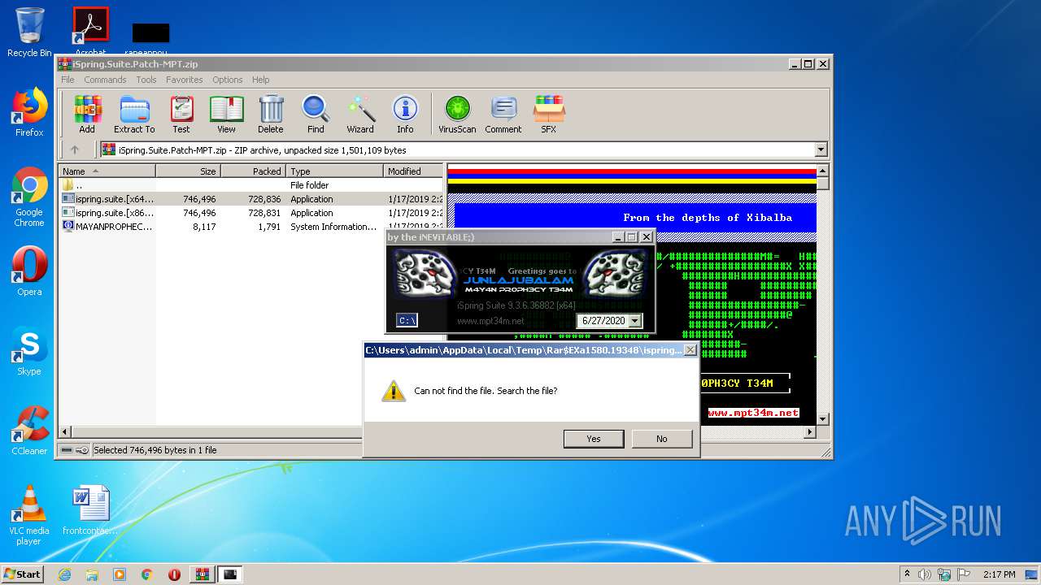The height and width of the screenshot is (585, 1041).
Task: Select the ispring.suite.[x86 file row
Action: (x=252, y=213)
